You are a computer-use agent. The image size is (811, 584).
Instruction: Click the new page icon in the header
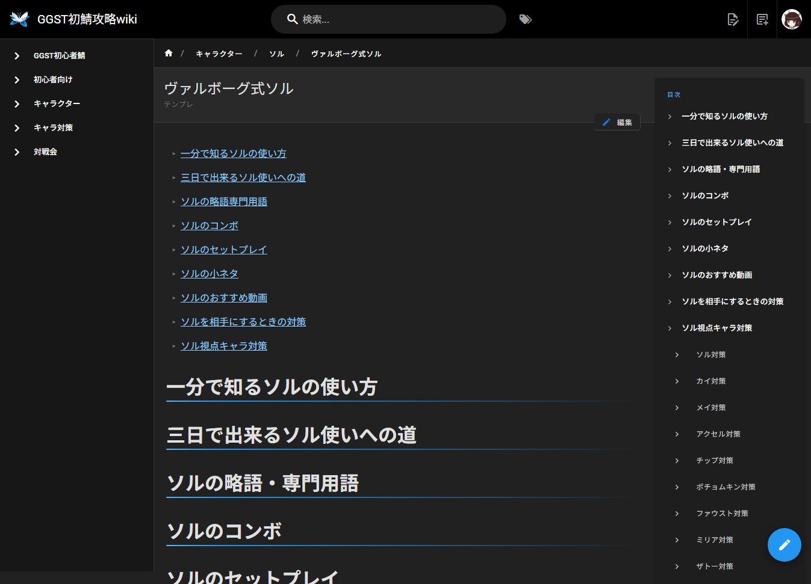coord(762,19)
